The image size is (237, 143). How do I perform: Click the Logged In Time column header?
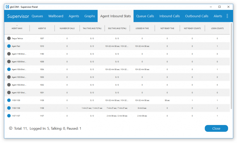(142, 28)
